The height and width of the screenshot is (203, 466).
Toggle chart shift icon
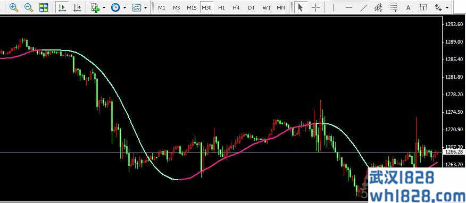pyautogui.click(x=77, y=7)
